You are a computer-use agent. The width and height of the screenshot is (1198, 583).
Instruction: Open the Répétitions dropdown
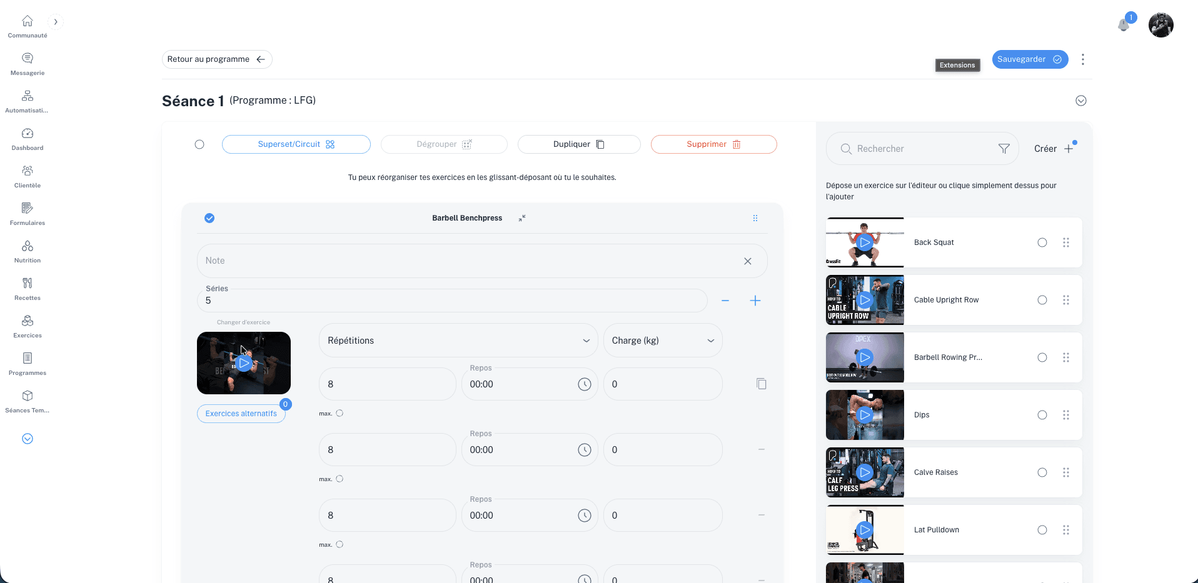tap(458, 341)
